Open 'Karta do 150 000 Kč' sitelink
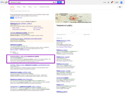Image resolution: width=125 pixels, height=93 pixels. coord(38,28)
